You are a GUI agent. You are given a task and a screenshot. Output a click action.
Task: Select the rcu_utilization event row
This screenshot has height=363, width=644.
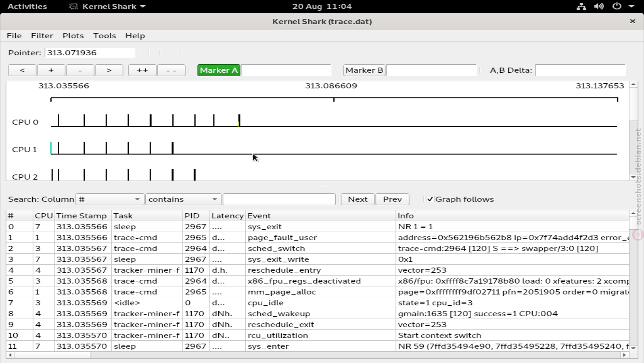tap(317, 336)
